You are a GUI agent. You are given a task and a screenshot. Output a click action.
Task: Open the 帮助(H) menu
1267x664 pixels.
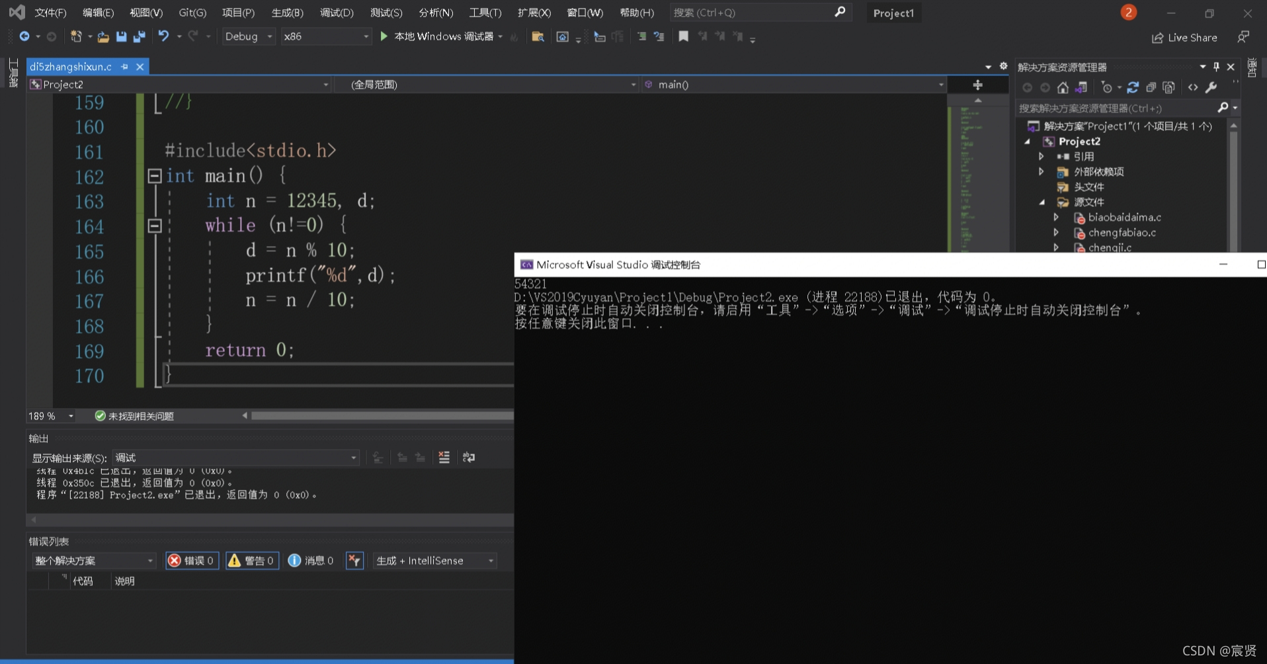[x=637, y=13]
